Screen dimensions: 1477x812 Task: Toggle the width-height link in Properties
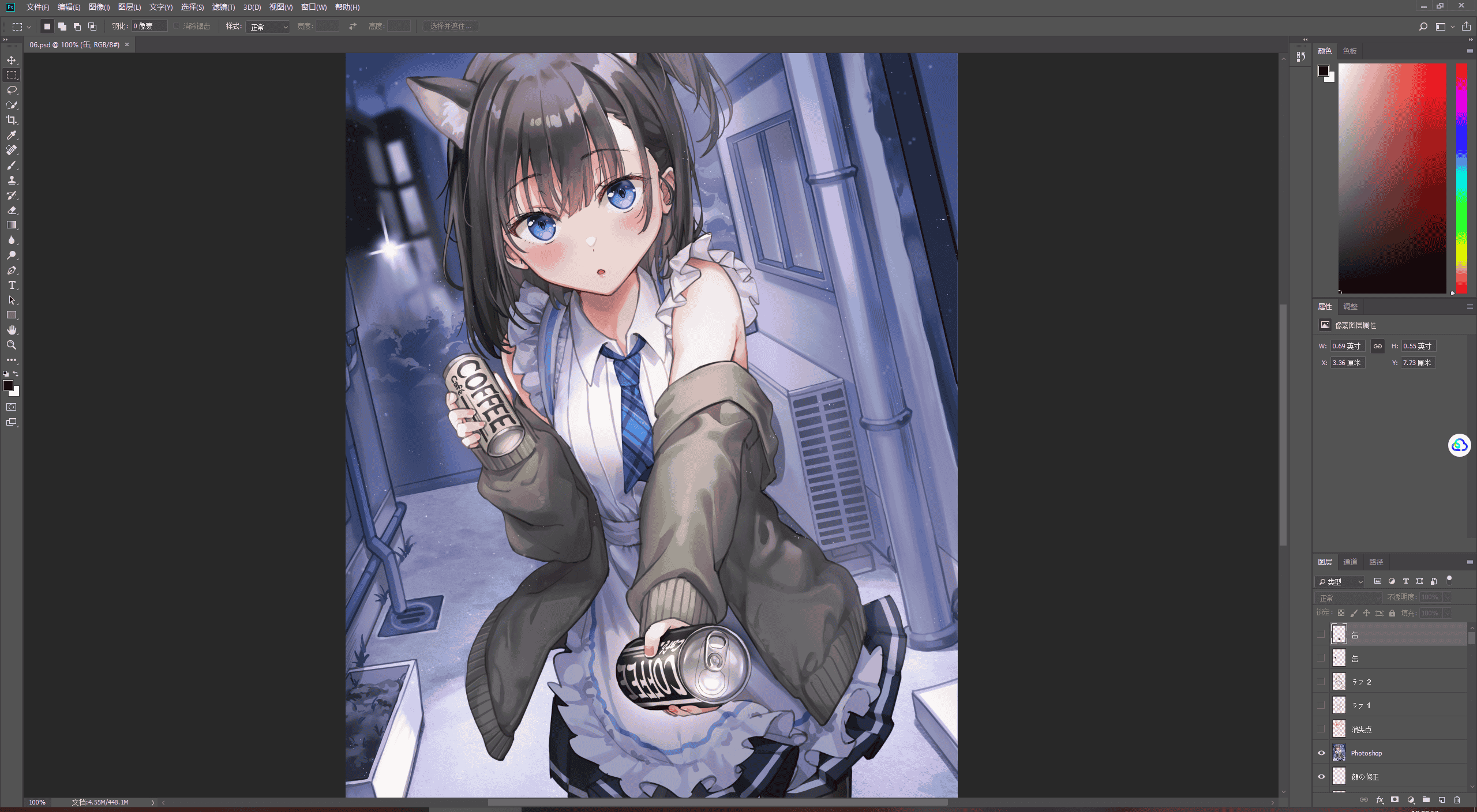point(1377,346)
